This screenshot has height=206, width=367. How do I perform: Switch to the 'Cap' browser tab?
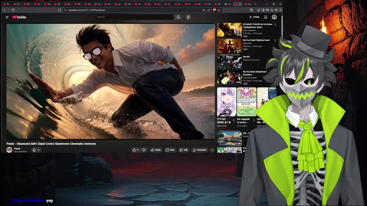point(248,4)
